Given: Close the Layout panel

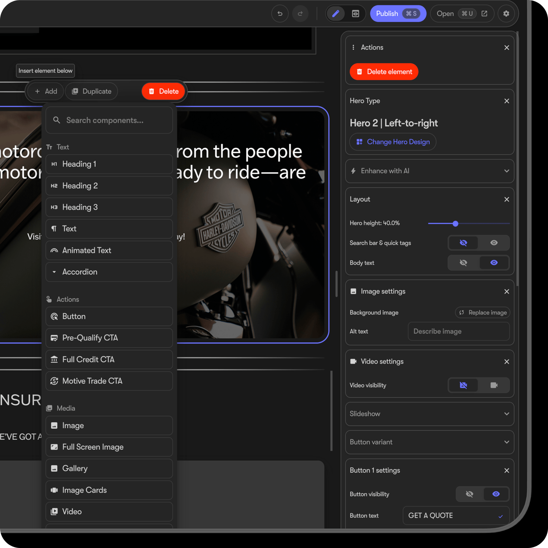Looking at the screenshot, I should [x=507, y=199].
